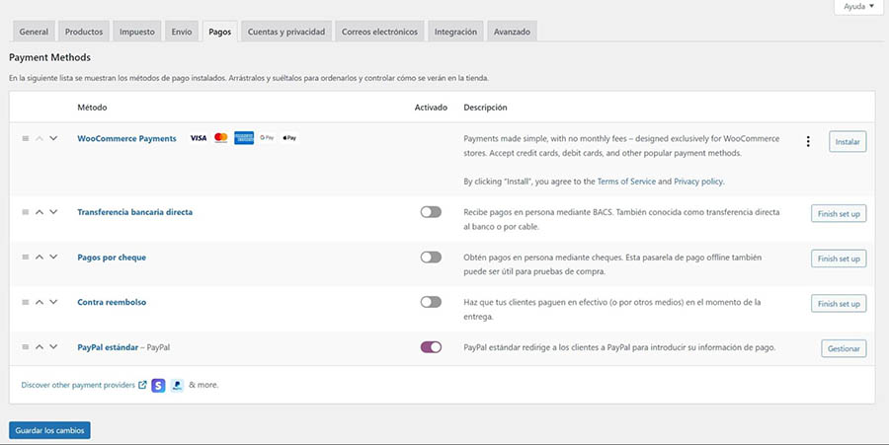Click drag handle for Contra reembolso row
889x445 pixels.
pyautogui.click(x=26, y=302)
